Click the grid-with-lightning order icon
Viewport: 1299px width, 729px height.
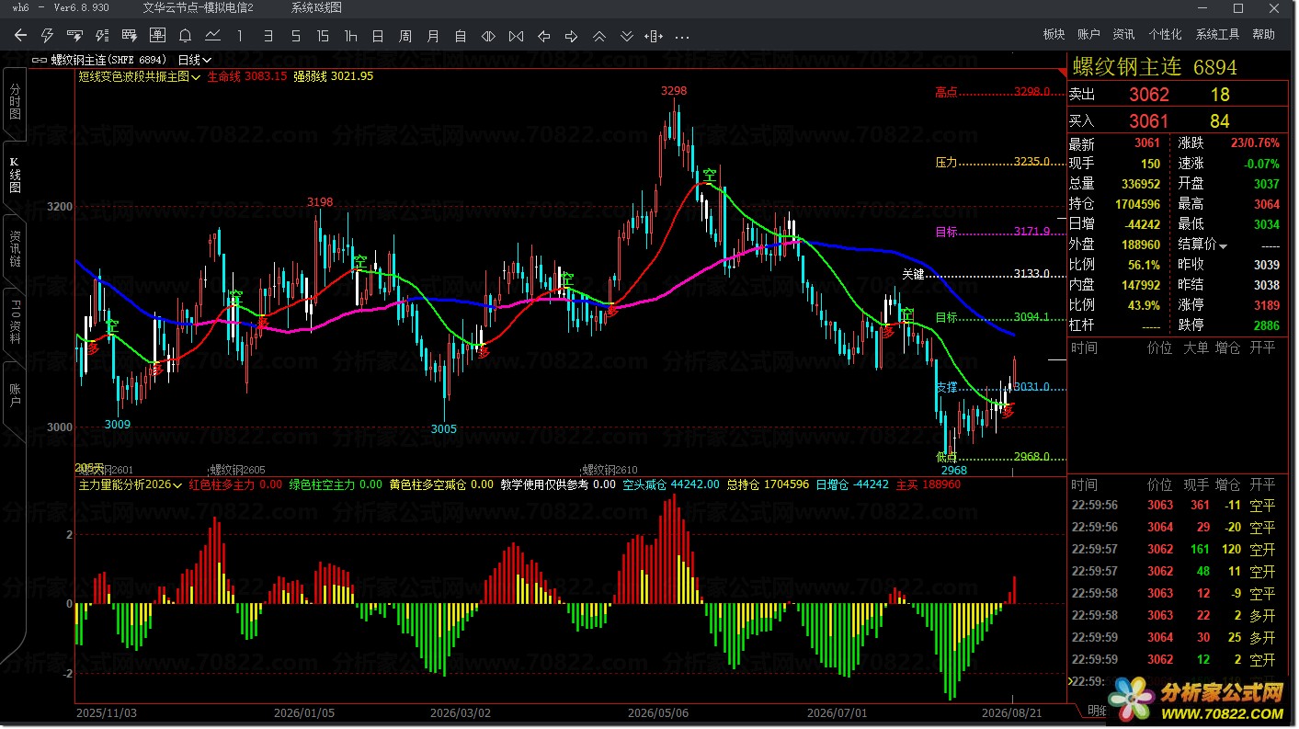[130, 36]
